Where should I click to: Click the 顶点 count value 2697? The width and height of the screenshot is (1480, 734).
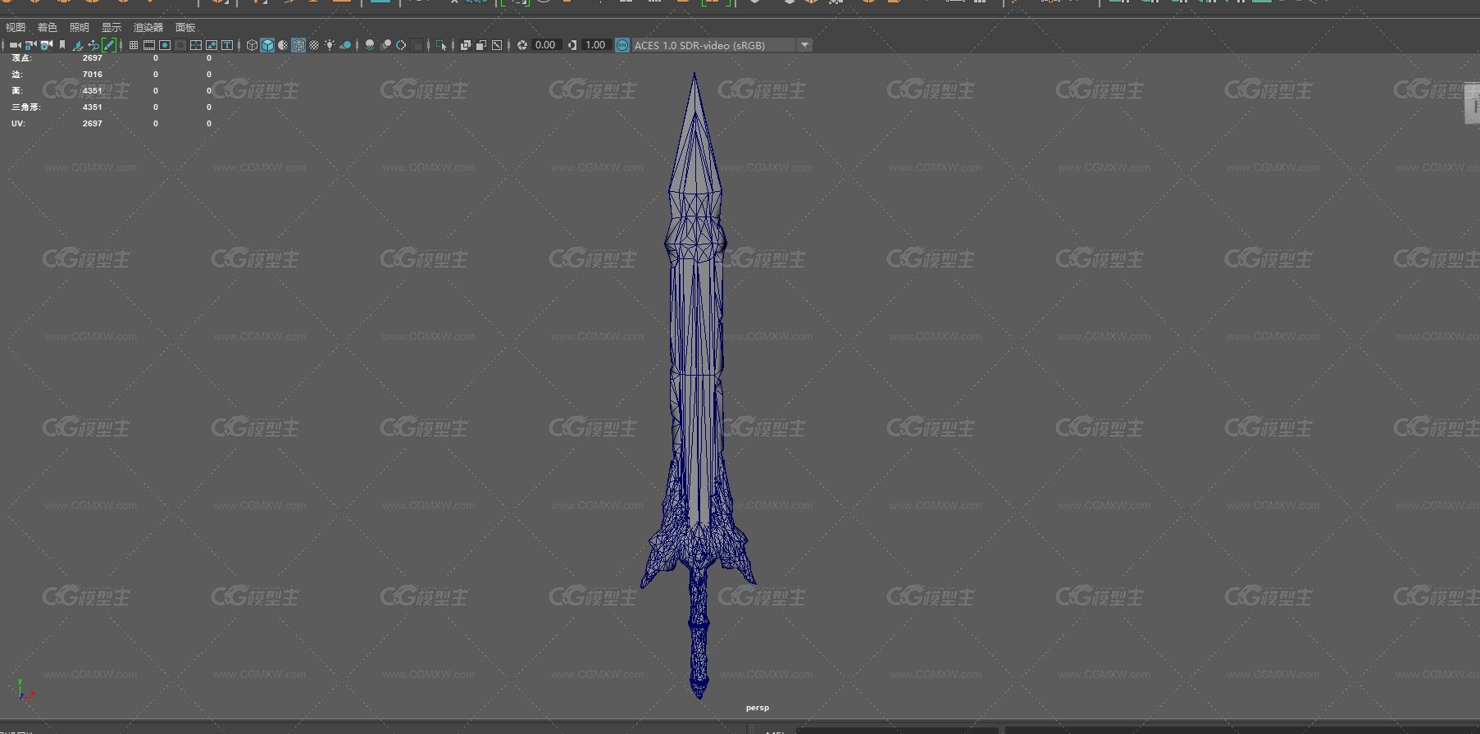click(x=93, y=58)
